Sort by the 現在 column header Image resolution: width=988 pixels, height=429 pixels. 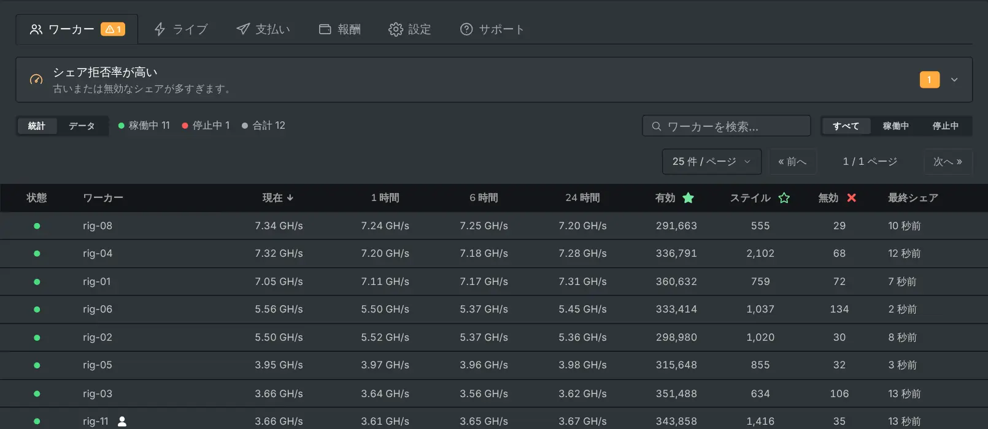point(272,198)
